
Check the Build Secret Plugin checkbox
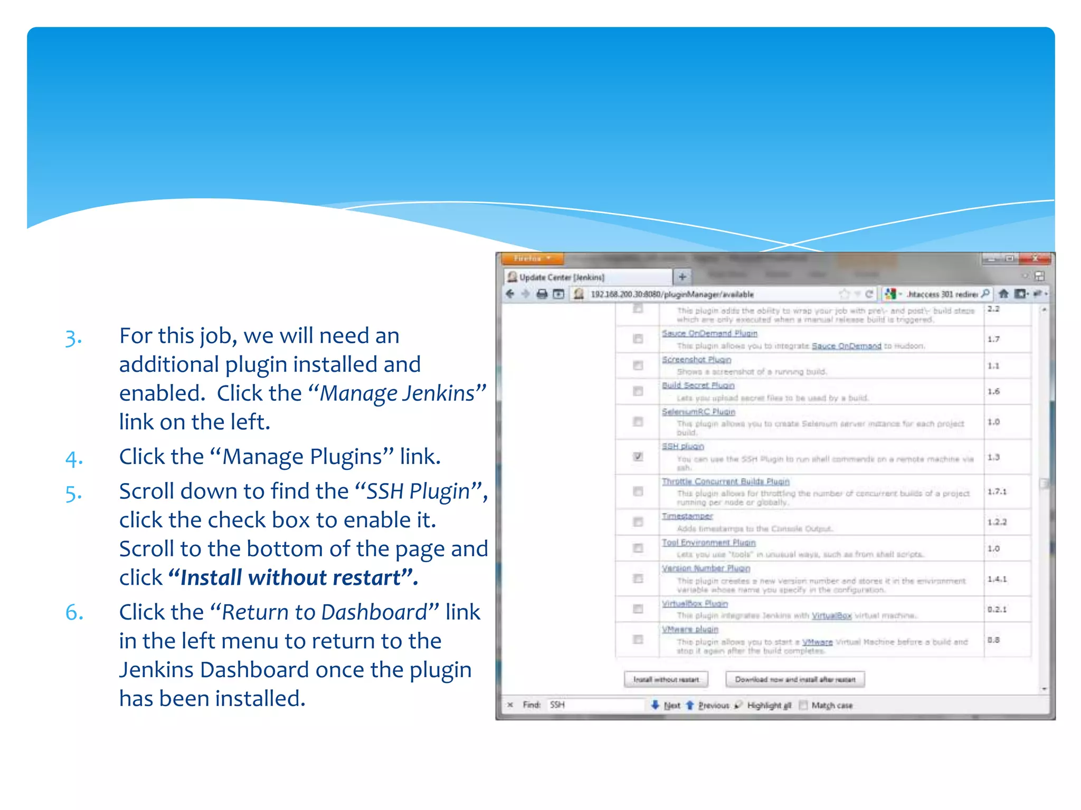point(638,391)
